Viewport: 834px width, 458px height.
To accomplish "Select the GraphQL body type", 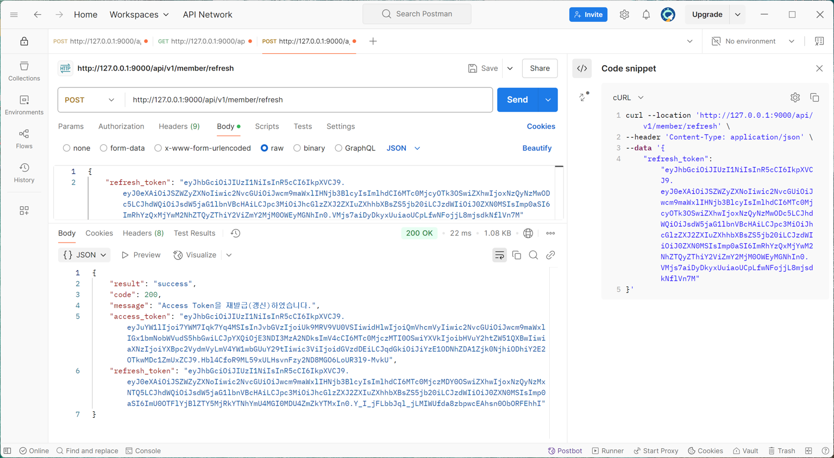I will [338, 148].
